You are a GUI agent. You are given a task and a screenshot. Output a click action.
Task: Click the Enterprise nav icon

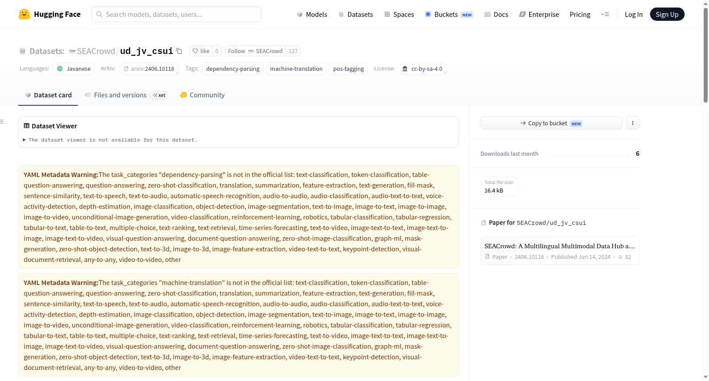tap(522, 15)
